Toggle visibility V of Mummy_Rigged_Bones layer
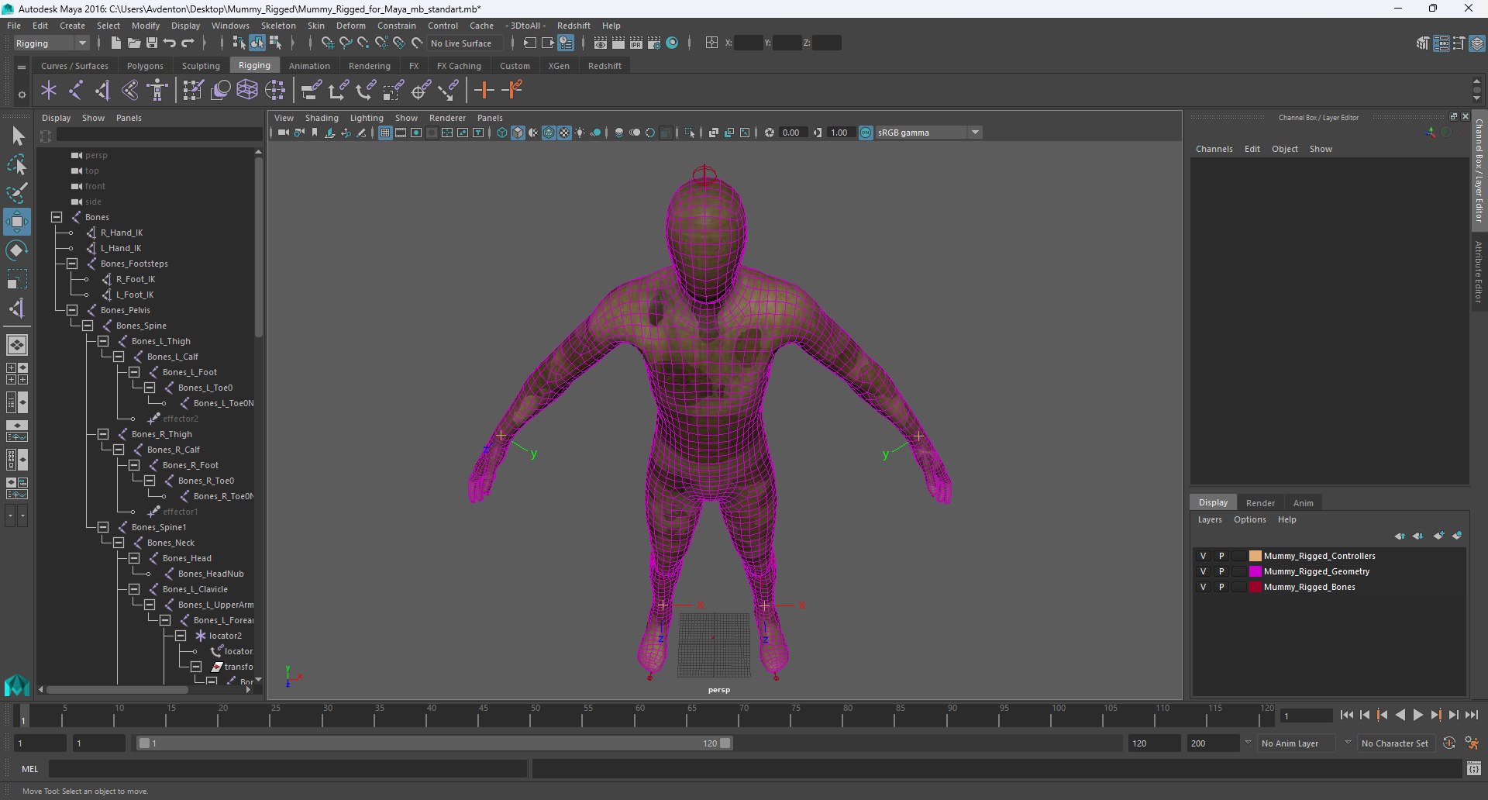Image resolution: width=1488 pixels, height=800 pixels. pyautogui.click(x=1203, y=587)
